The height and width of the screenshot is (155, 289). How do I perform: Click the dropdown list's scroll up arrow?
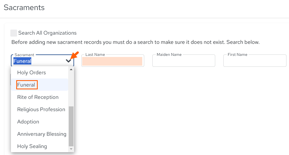[x=71, y=70]
